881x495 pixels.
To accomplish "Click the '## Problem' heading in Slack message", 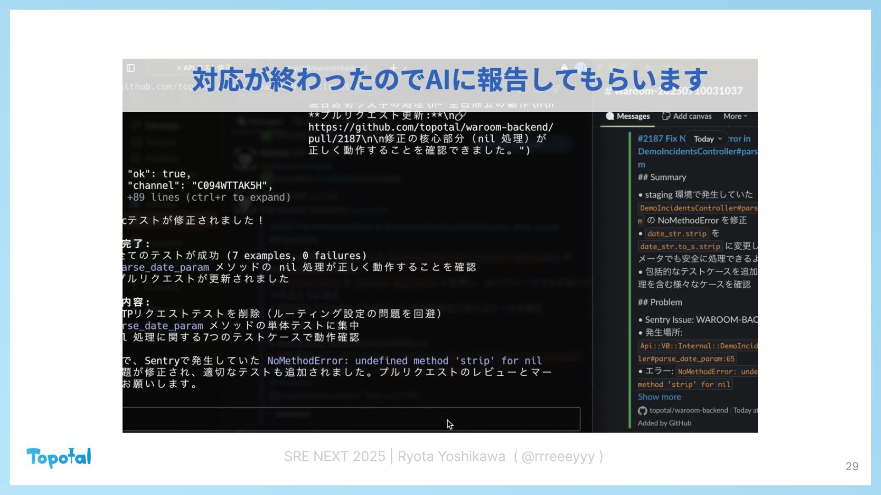I will click(660, 302).
